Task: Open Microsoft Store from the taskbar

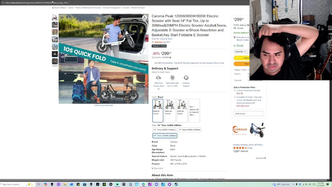Action: coord(85,184)
